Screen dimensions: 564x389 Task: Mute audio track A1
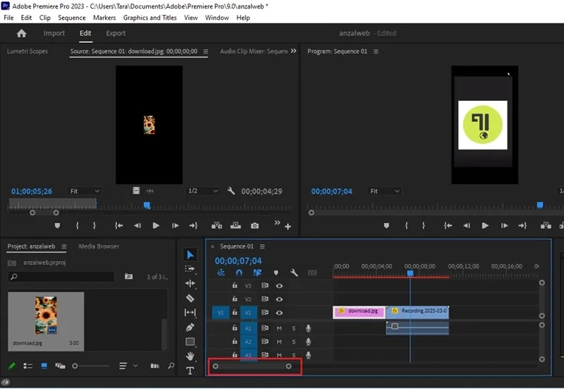click(x=279, y=328)
